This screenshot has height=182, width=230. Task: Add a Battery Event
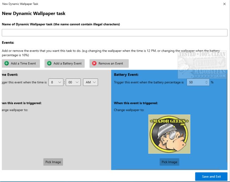64,64
